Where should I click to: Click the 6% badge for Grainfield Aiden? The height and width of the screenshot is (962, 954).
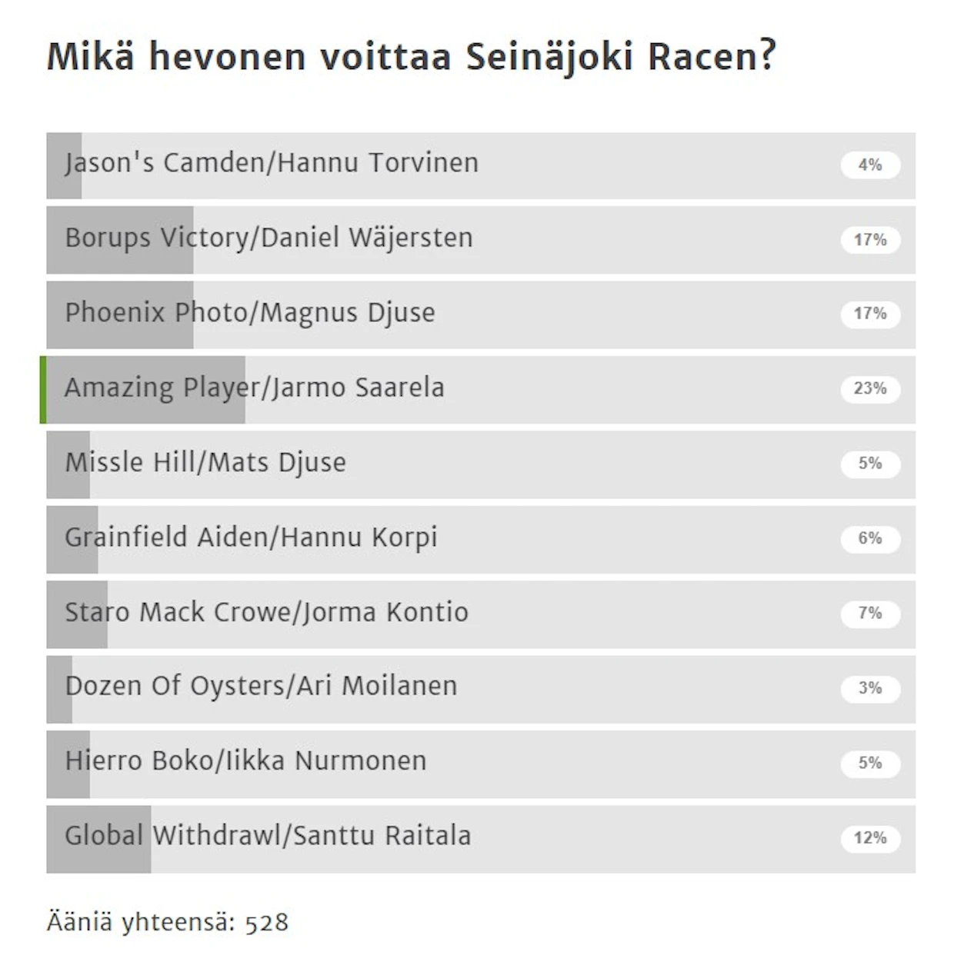[x=870, y=538]
